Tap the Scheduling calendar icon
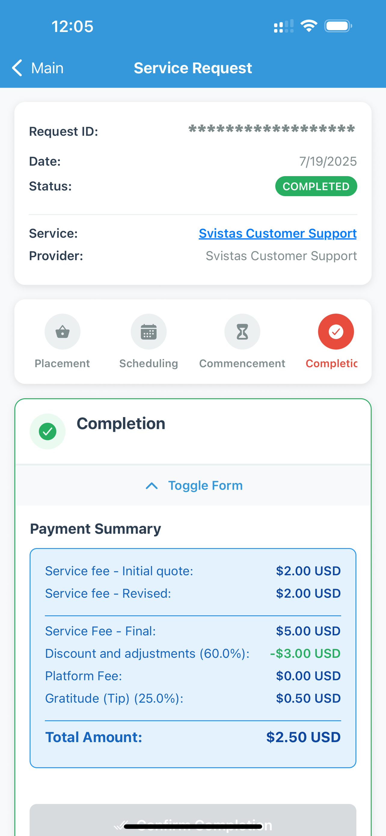The image size is (386, 836). (149, 331)
